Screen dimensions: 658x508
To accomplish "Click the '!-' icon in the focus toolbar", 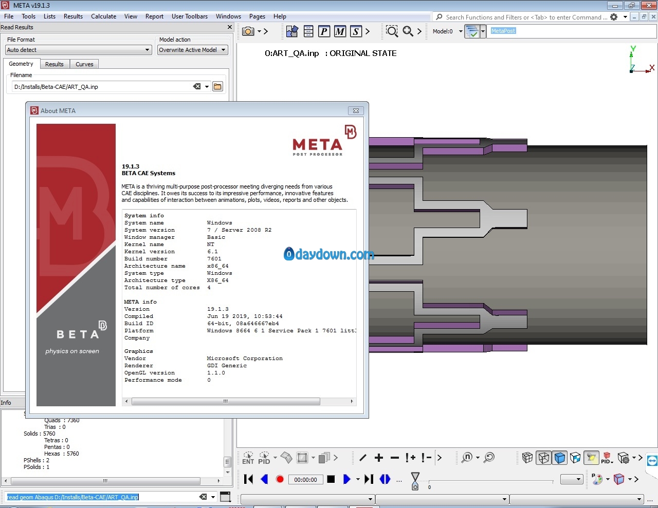I will click(426, 458).
